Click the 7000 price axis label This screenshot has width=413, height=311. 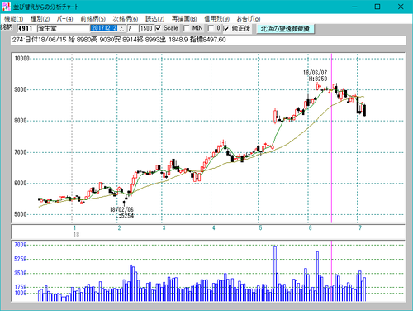pyautogui.click(x=21, y=152)
